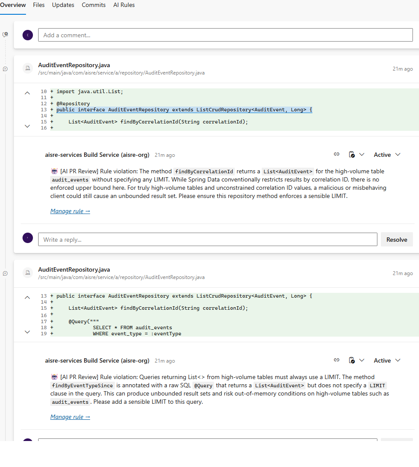Click the Java file icon on first AuditEventRepository.java card
This screenshot has height=467, width=419.
pyautogui.click(x=28, y=68)
